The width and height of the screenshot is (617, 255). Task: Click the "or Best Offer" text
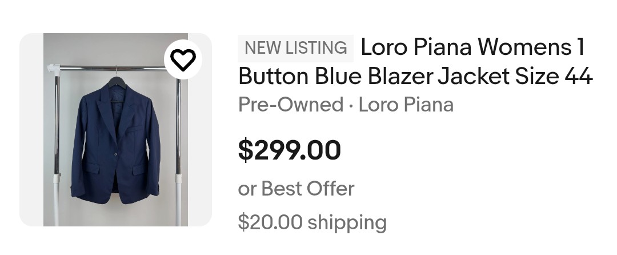click(296, 189)
